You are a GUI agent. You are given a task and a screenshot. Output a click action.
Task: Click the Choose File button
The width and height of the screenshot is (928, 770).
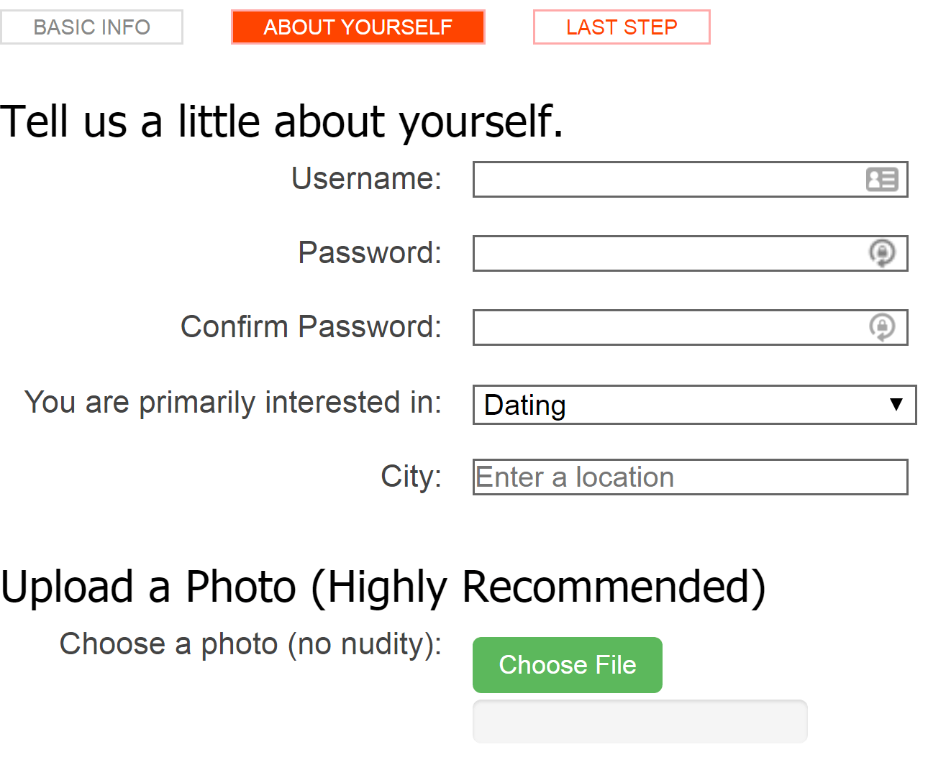[x=567, y=664]
